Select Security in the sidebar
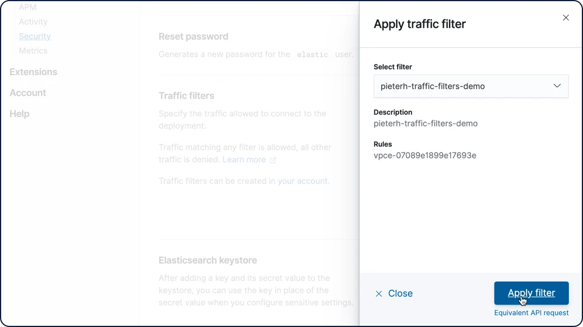The image size is (583, 327). 34,37
